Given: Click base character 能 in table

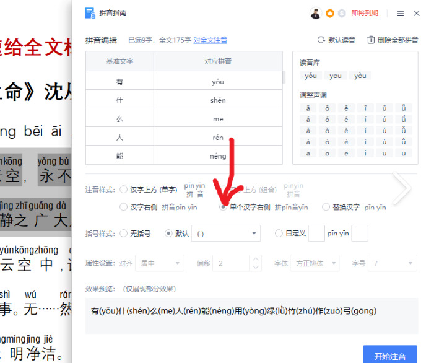Looking at the screenshot, I should point(119,156).
